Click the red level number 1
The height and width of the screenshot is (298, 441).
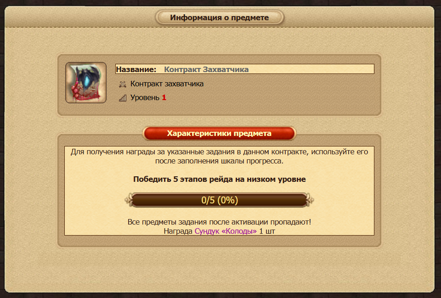(x=164, y=97)
